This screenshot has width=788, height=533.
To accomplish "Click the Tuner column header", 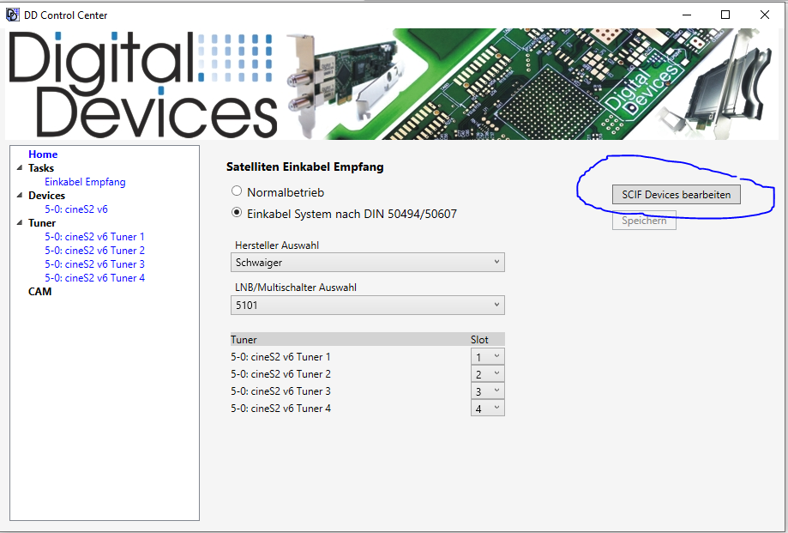I will [x=244, y=339].
